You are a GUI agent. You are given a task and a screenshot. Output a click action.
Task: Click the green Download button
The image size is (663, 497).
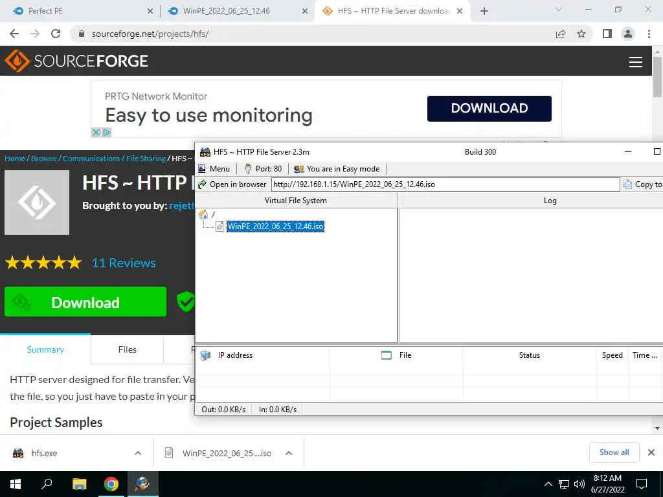[x=85, y=302]
